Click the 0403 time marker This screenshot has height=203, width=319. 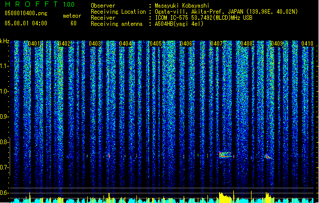pyautogui.click(x=95, y=44)
